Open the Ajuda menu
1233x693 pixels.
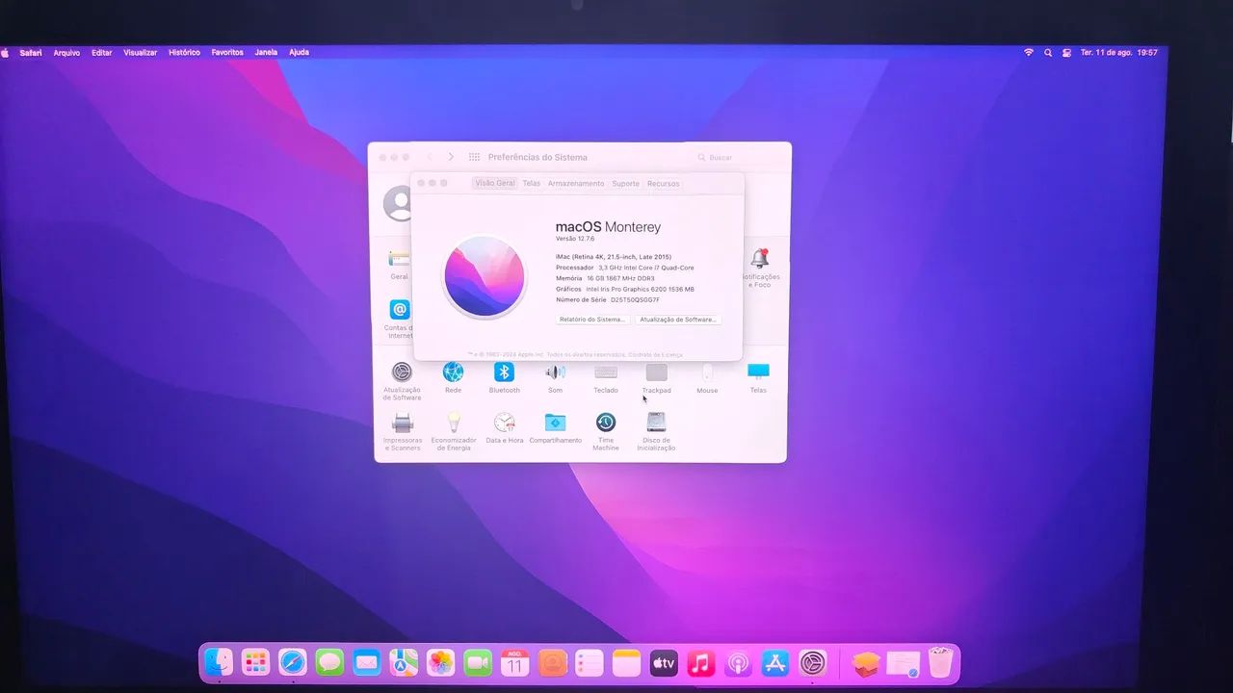coord(300,53)
